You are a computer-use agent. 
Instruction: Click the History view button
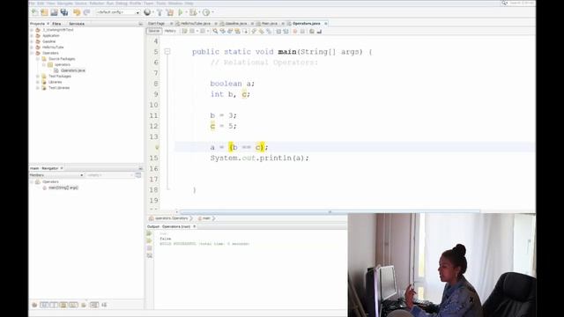(170, 32)
